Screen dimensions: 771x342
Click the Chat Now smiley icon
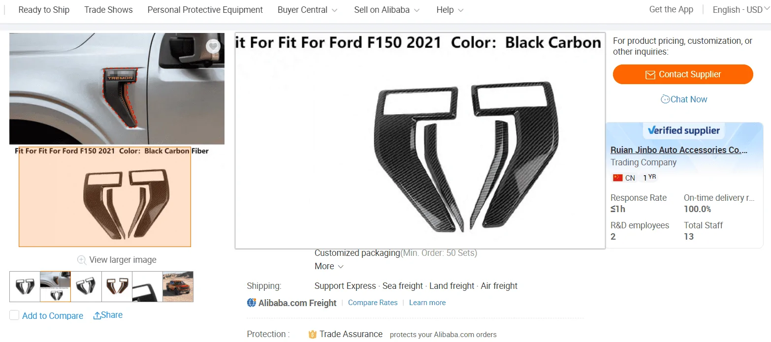[665, 99]
